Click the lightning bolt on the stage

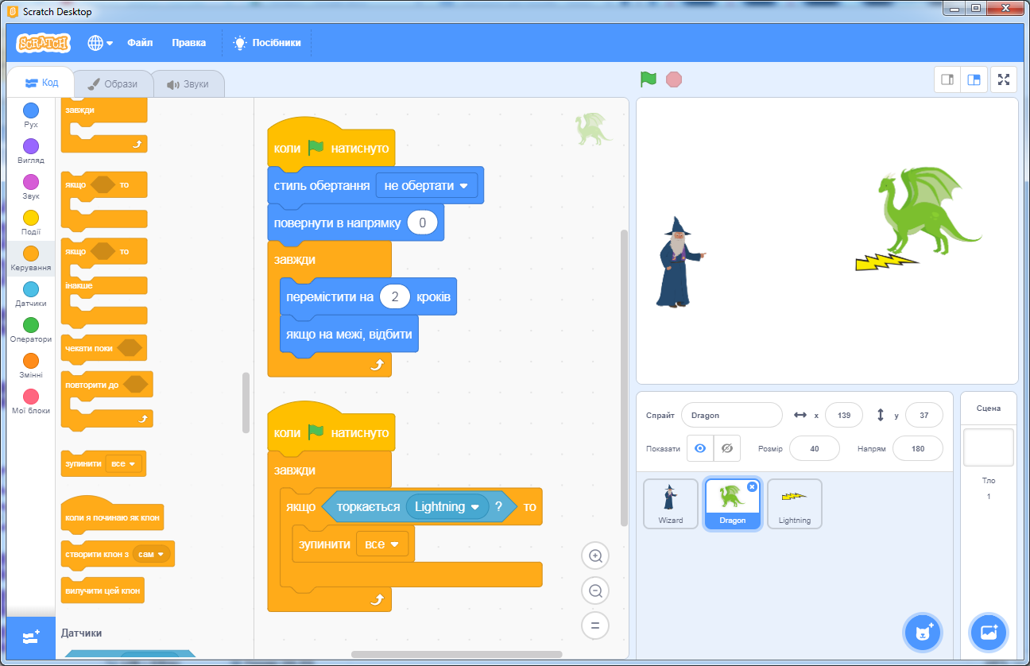click(886, 261)
